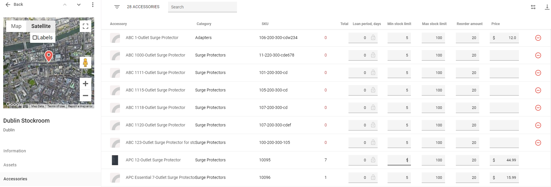
Task: Open the three-dot more options menu
Action: point(93,5)
